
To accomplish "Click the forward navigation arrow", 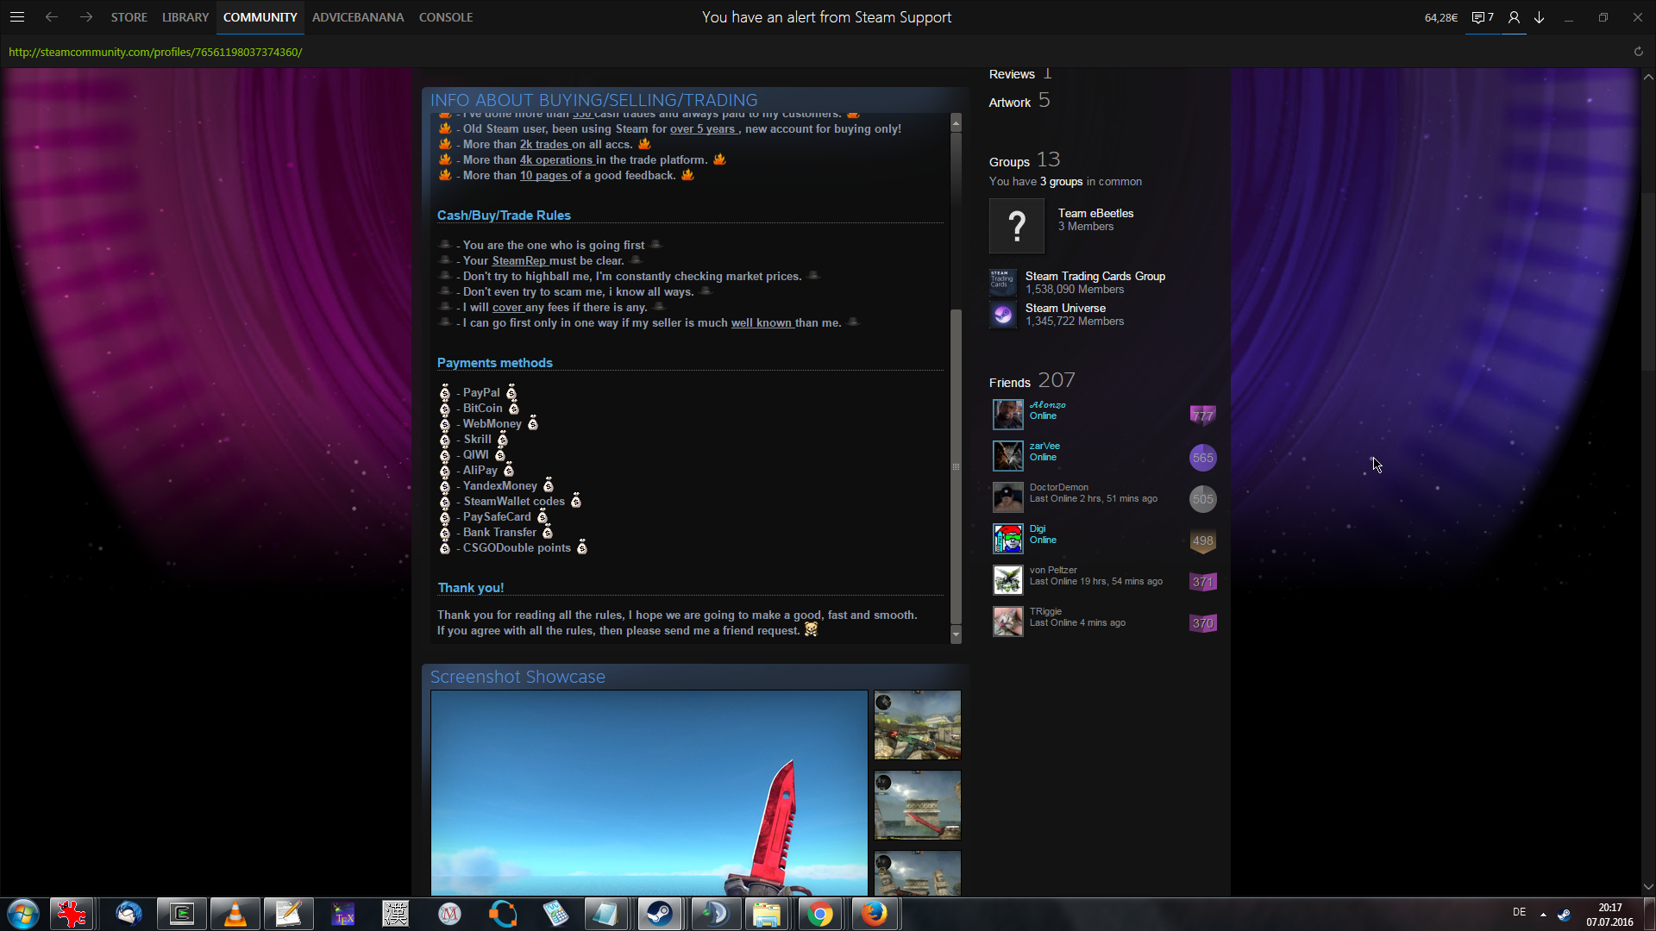I will (x=85, y=17).
